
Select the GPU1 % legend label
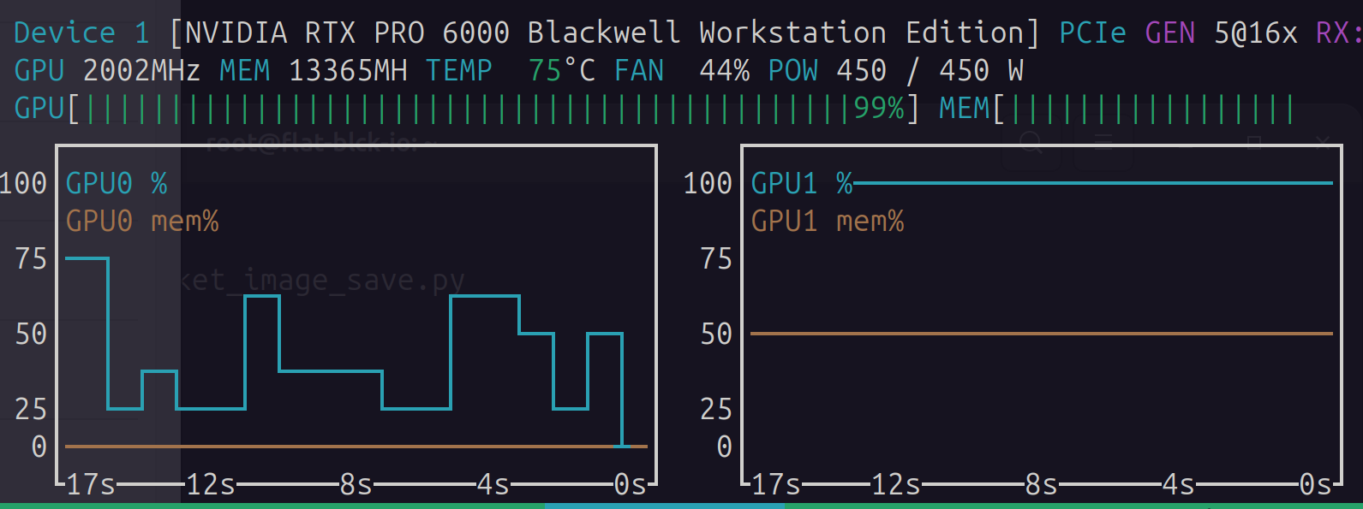[802, 183]
